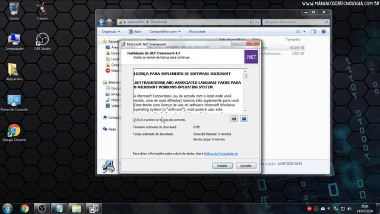Switch to .NET installer taskbar button

point(94,209)
